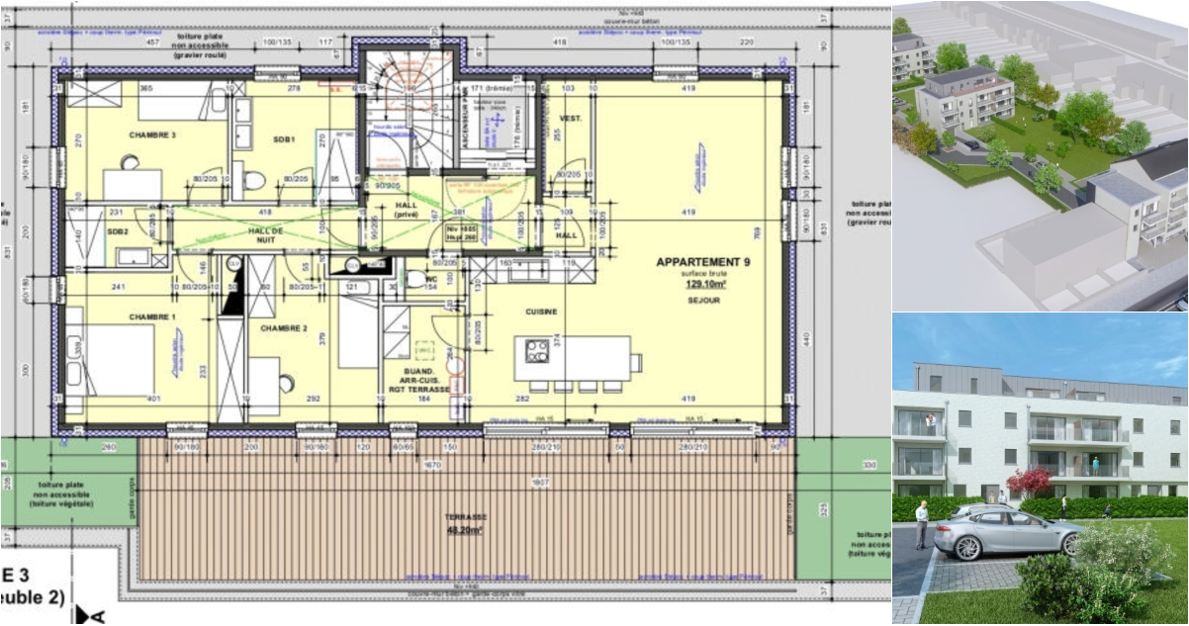Select the 129.10m² surface area text
This screenshot has width=1189, height=626.
(702, 284)
